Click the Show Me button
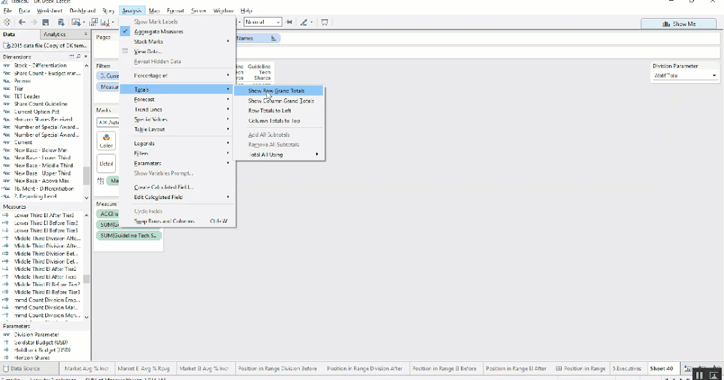The width and height of the screenshot is (724, 380). [x=679, y=23]
